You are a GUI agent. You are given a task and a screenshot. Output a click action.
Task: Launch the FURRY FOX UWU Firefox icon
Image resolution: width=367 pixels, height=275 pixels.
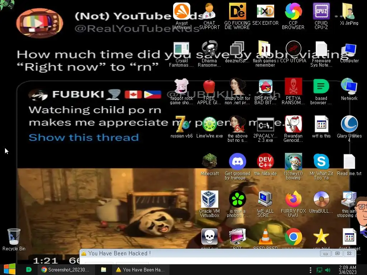(293, 204)
